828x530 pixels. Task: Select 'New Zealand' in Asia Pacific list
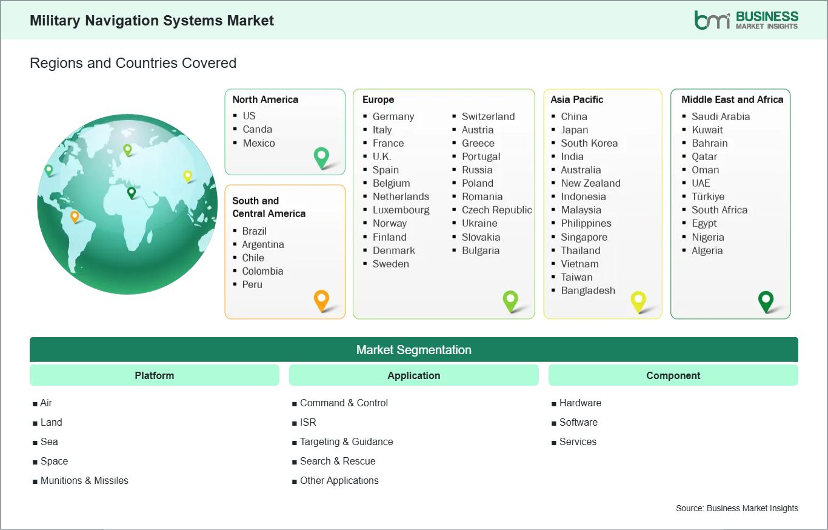tap(591, 183)
